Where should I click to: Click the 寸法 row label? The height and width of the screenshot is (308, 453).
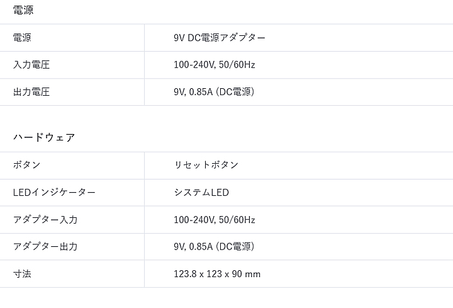point(23,274)
